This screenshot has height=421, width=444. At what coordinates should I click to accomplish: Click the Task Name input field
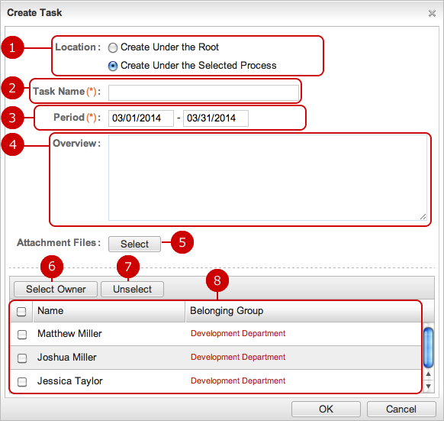[204, 92]
